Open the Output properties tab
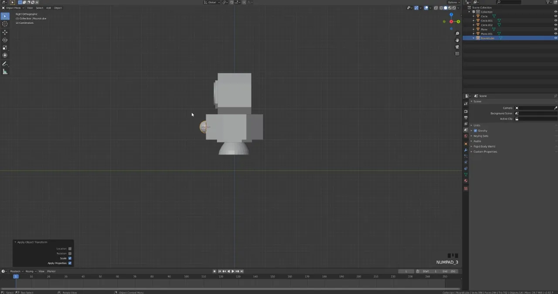The height and width of the screenshot is (294, 558). 466,118
